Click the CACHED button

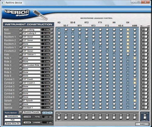click(27, 117)
